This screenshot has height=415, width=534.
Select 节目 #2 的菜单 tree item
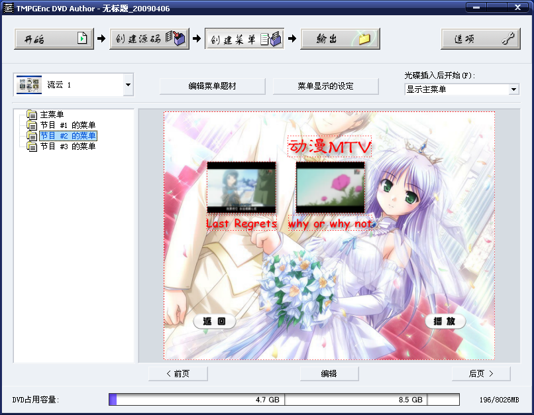click(x=68, y=136)
